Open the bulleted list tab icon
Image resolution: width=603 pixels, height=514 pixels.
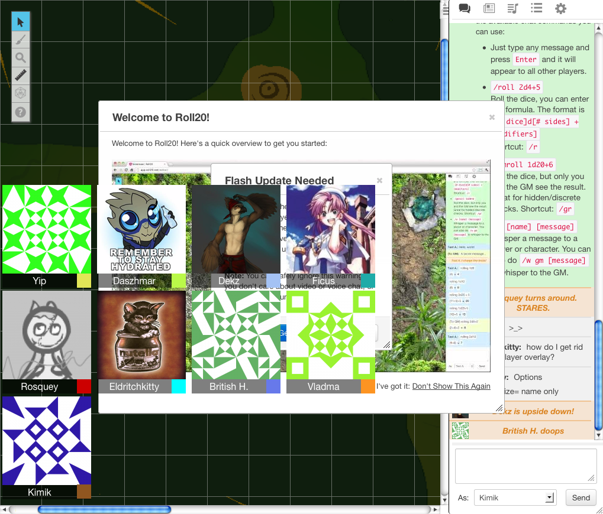[x=536, y=8]
